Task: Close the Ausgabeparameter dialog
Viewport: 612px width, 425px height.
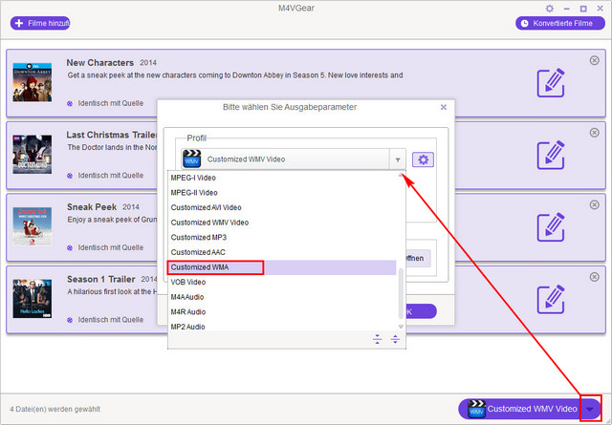Action: pos(444,107)
